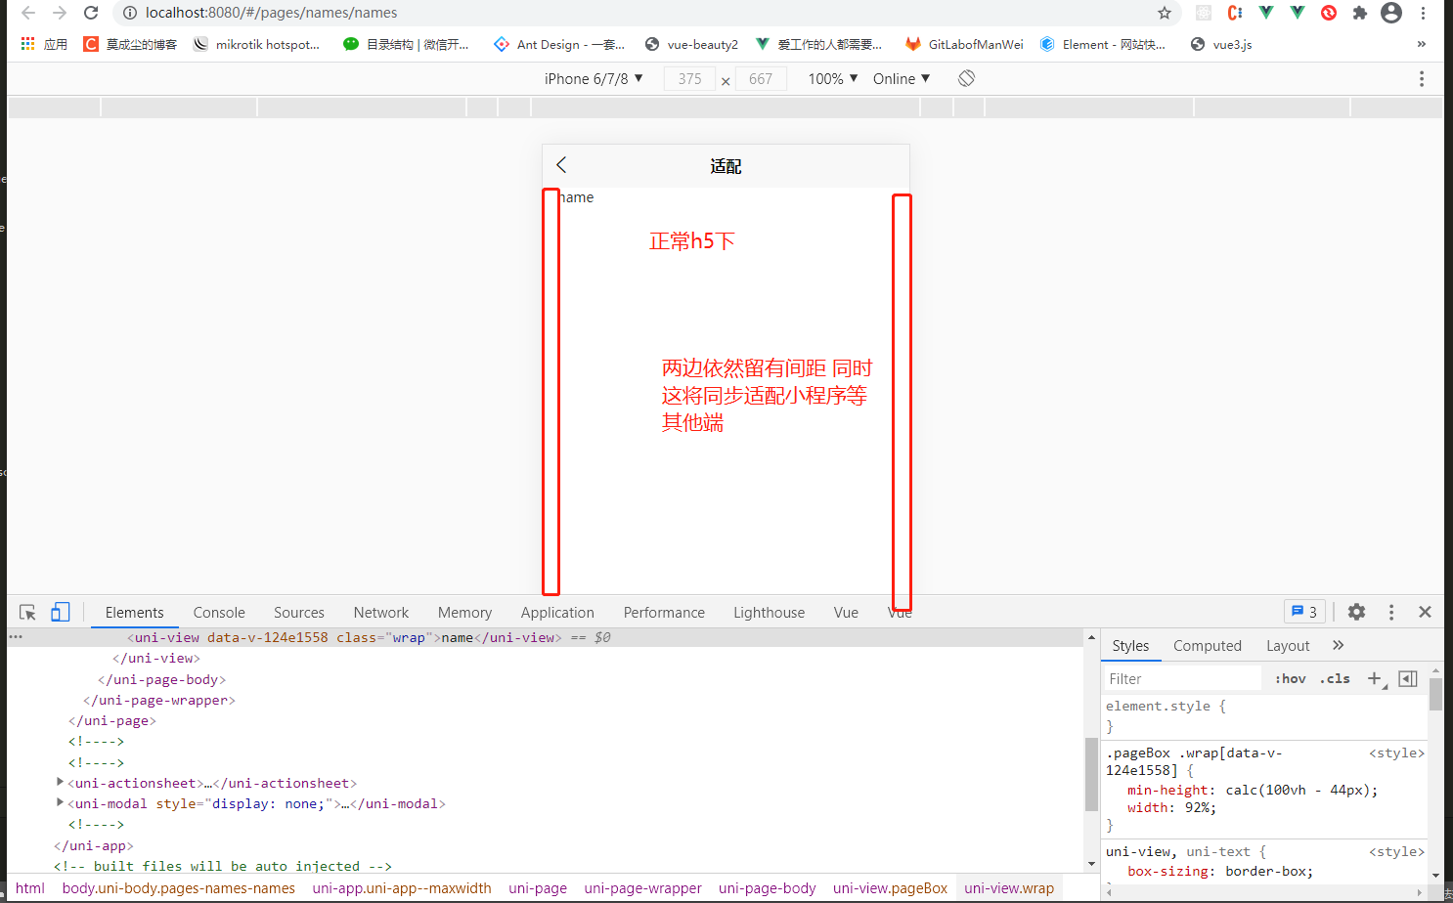Image resolution: width=1453 pixels, height=903 pixels.
Task: Toggle the .cls element classes panel
Action: [1335, 679]
